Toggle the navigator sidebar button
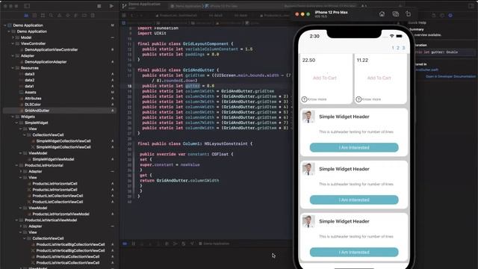 click(x=27, y=6)
